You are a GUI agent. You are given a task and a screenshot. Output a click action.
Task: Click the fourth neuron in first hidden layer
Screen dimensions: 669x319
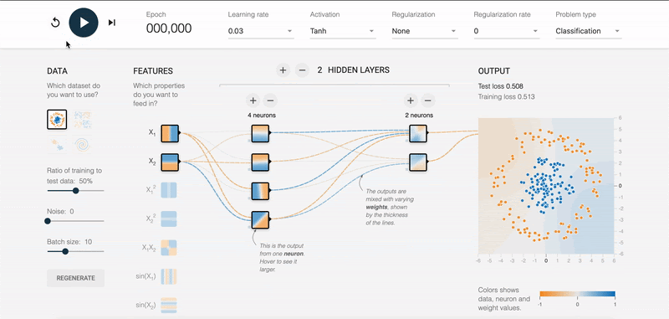point(260,219)
